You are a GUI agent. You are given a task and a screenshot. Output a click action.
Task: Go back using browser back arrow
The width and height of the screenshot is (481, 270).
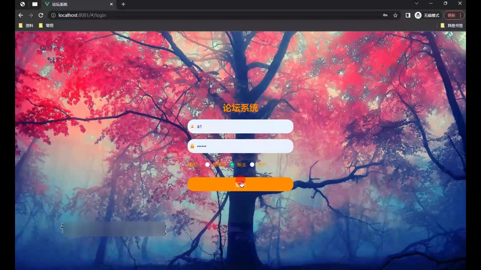point(21,15)
